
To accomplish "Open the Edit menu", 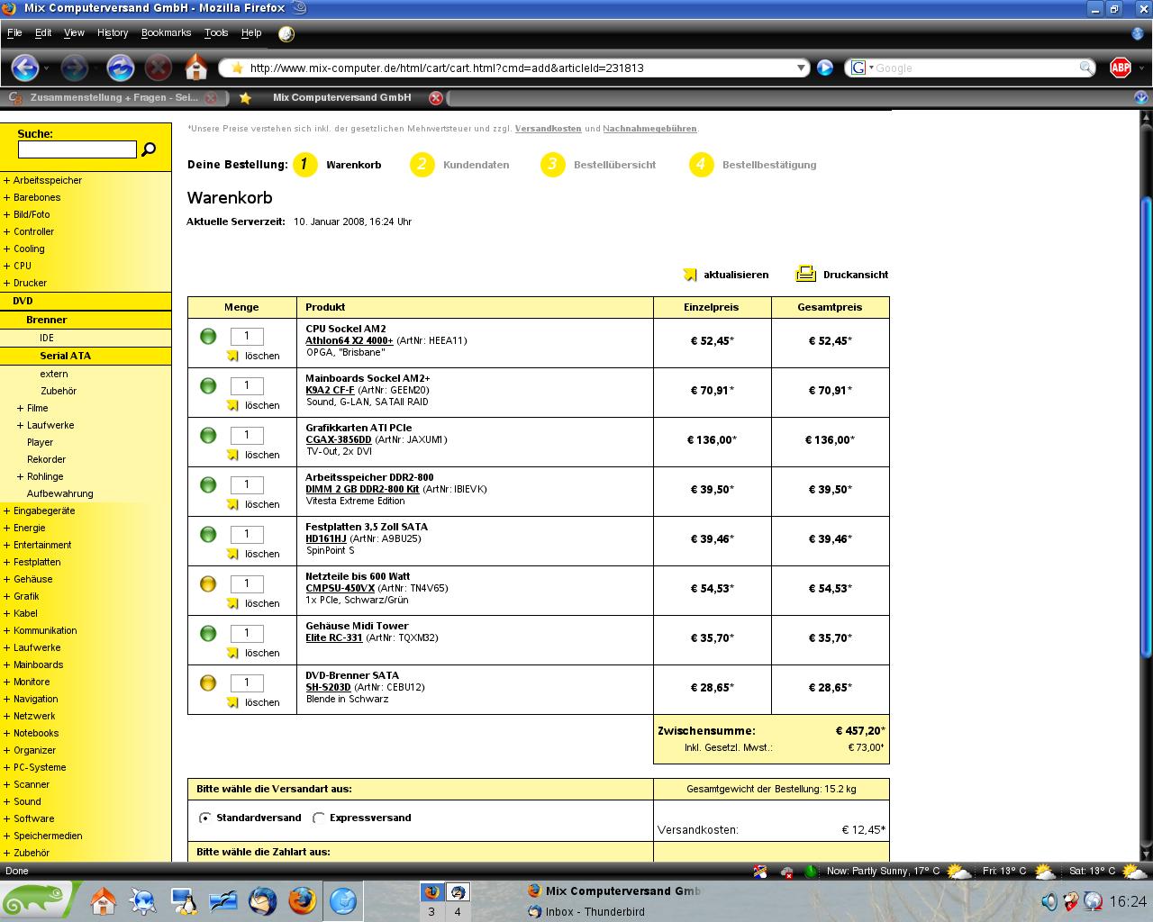I will pyautogui.click(x=43, y=32).
